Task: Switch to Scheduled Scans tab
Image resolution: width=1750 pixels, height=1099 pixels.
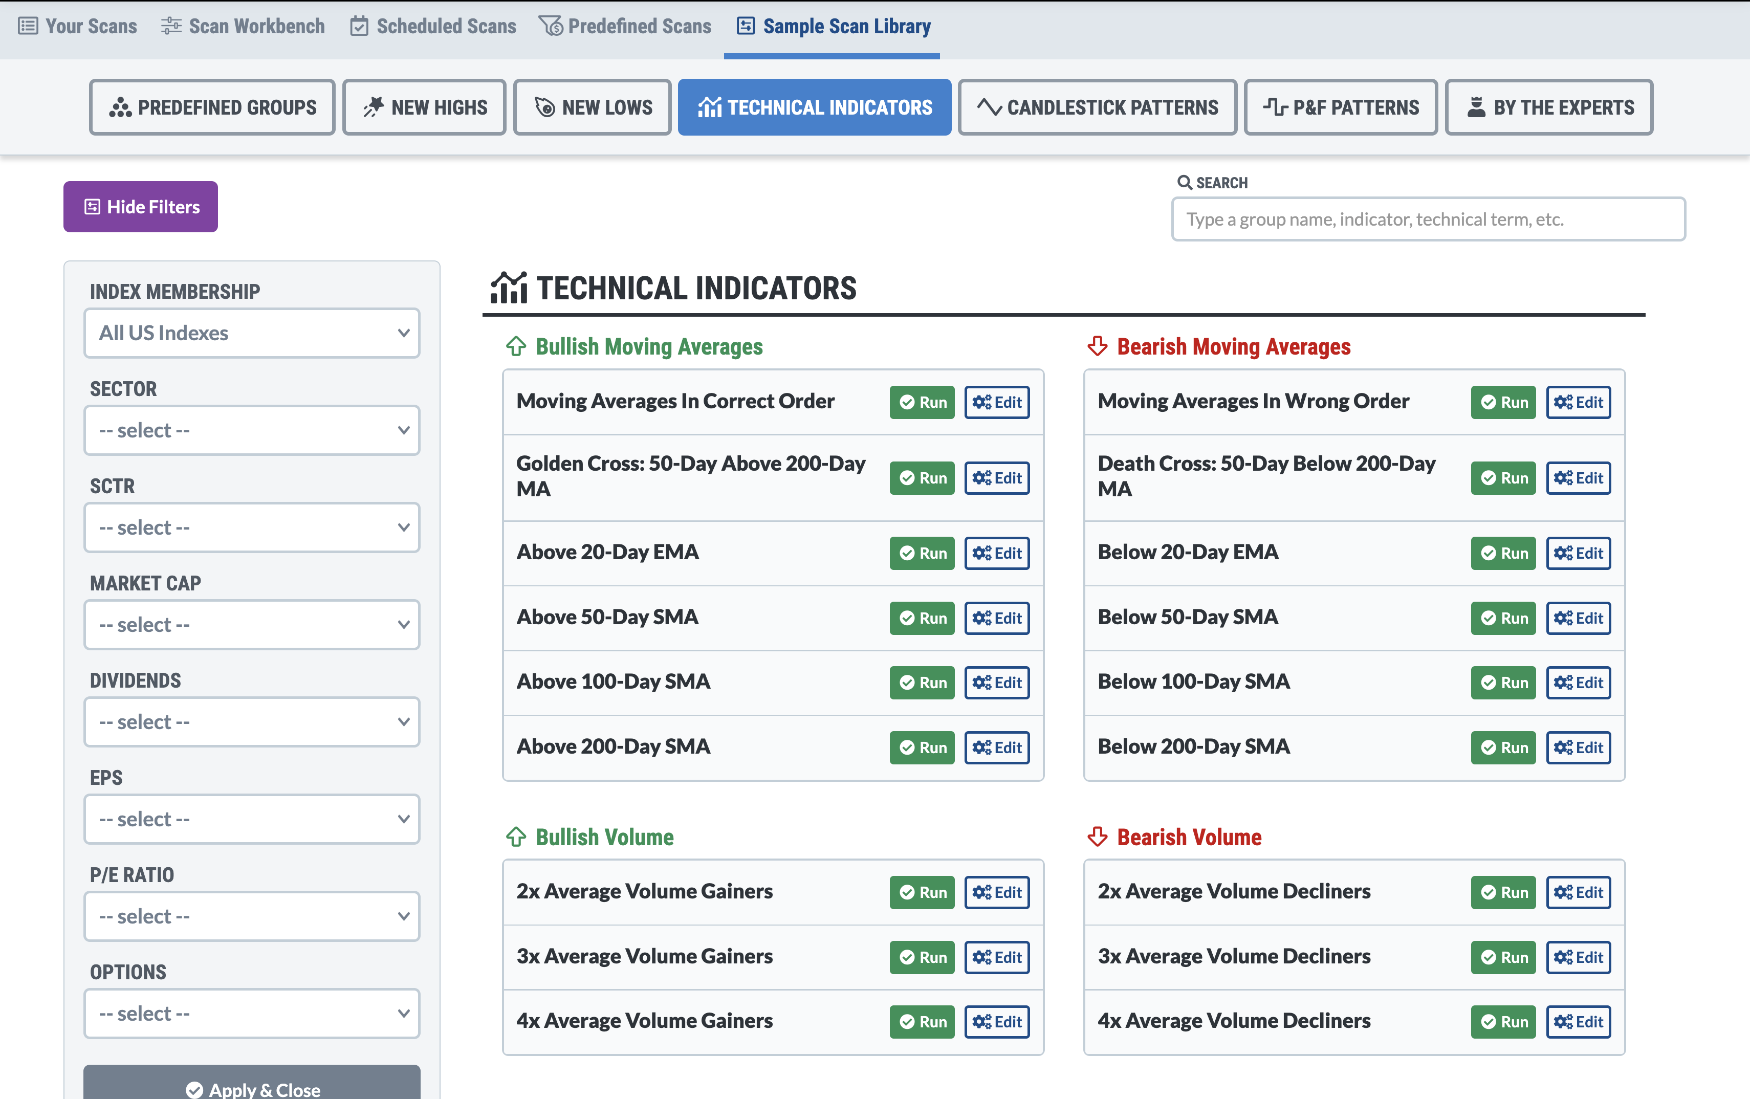Action: pos(433,26)
